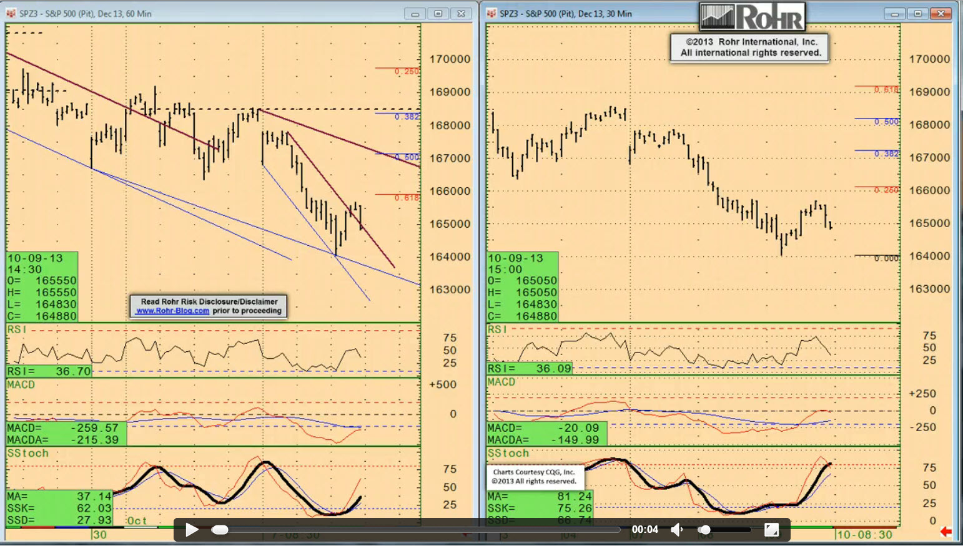This screenshot has height=546, width=963.
Task: Click the SStoch label in 60 Min chart
Action: pyautogui.click(x=27, y=453)
